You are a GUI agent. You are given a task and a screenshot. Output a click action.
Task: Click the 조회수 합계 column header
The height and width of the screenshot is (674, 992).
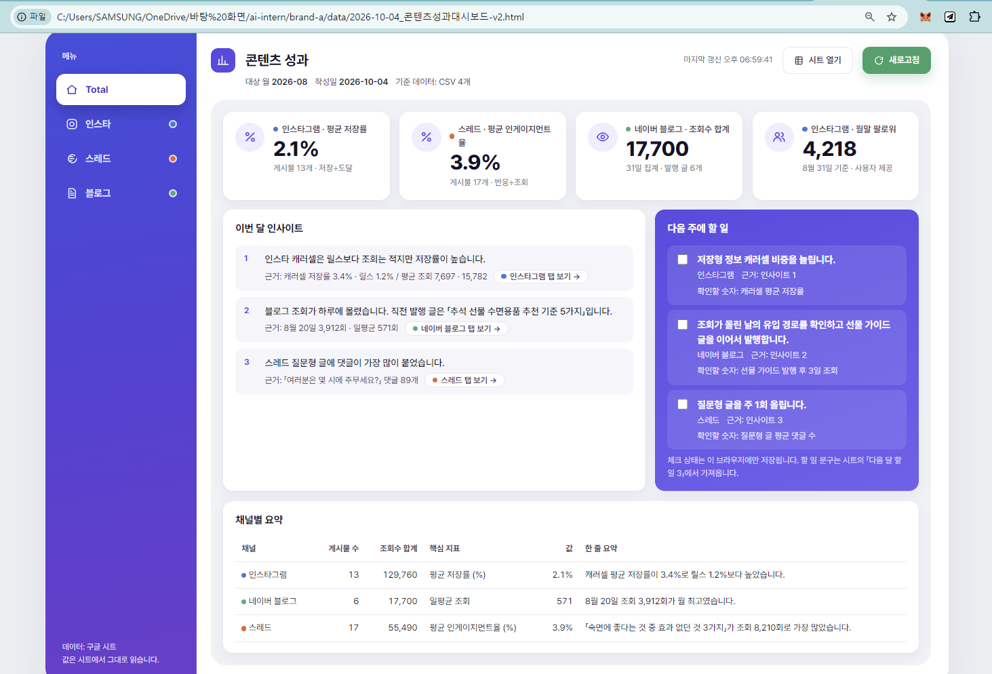399,549
